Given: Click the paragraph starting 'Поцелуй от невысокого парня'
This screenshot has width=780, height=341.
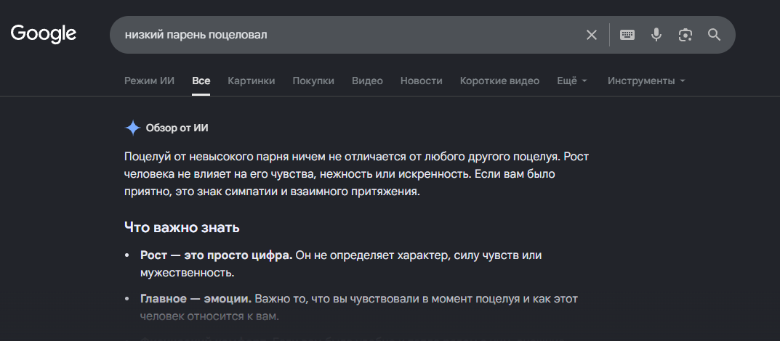Looking at the screenshot, I should [357, 174].
